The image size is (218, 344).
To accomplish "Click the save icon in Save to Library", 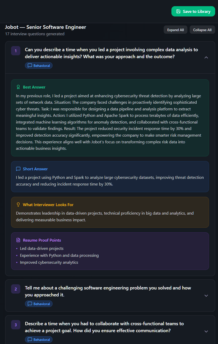I will pyautogui.click(x=178, y=11).
